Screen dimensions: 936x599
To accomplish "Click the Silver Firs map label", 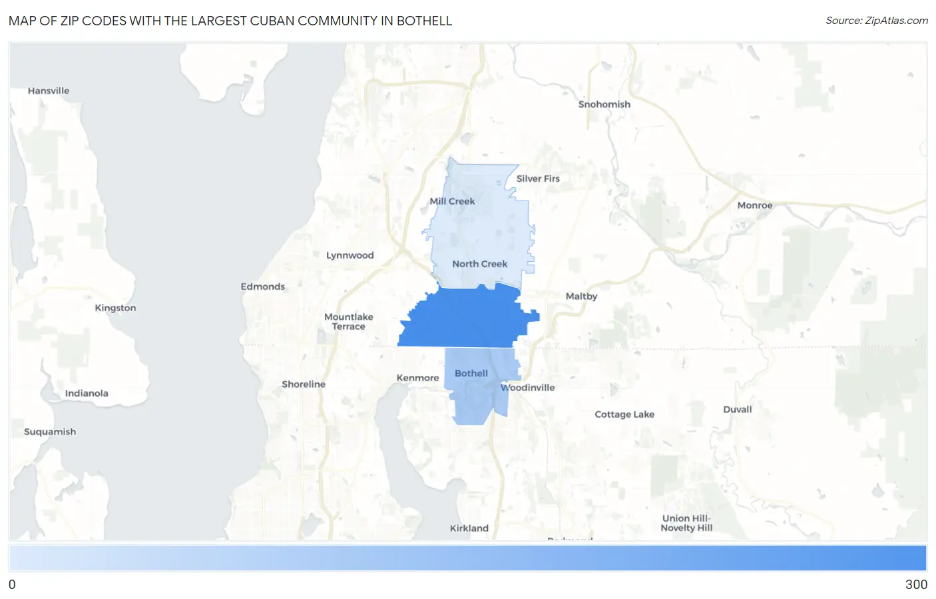I will click(x=538, y=179).
